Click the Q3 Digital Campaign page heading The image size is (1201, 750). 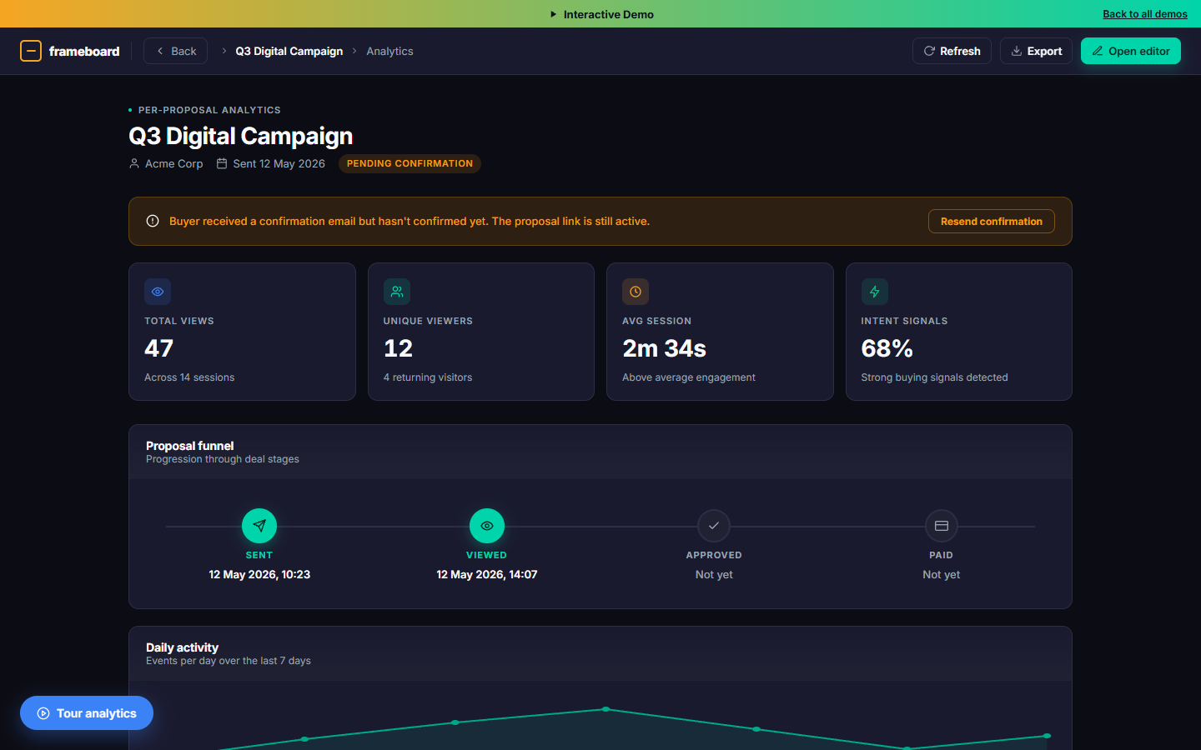tap(241, 136)
